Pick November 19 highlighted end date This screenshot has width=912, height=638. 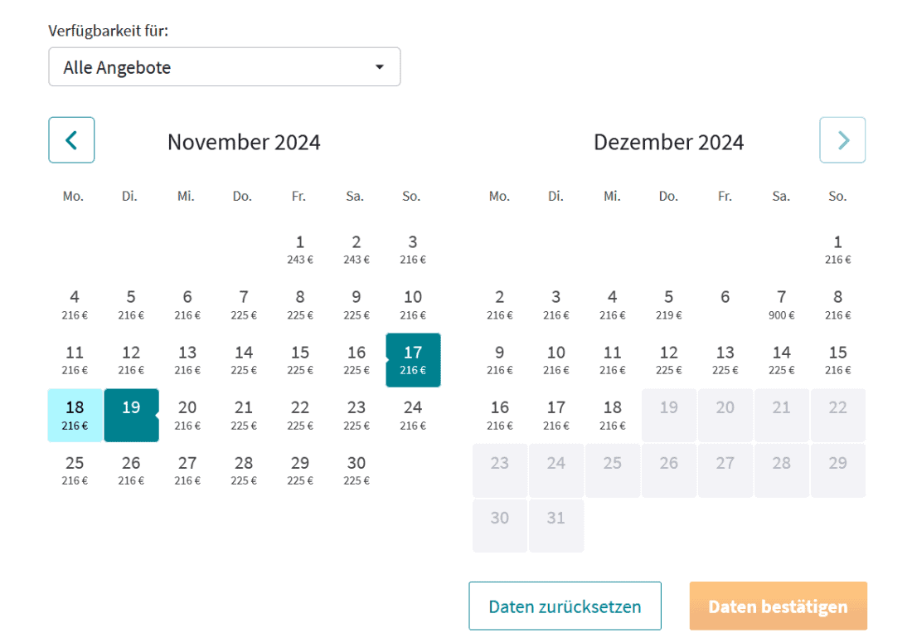tap(131, 415)
